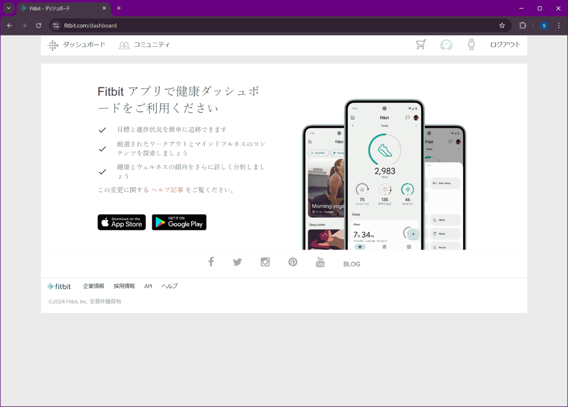Click the profile avatar icon
Viewport: 568px width, 407px height.
click(446, 44)
